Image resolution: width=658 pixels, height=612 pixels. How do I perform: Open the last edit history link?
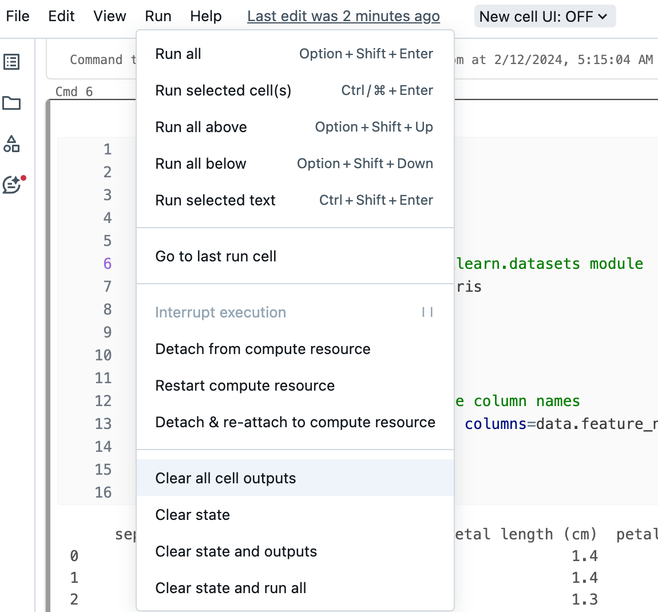pos(343,16)
